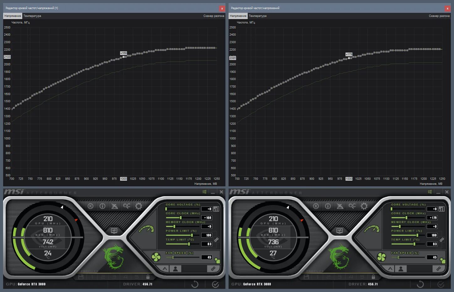This screenshot has width=454, height=292.
Task: Start OC Scanner using the magnifier icon
Action: point(127,206)
